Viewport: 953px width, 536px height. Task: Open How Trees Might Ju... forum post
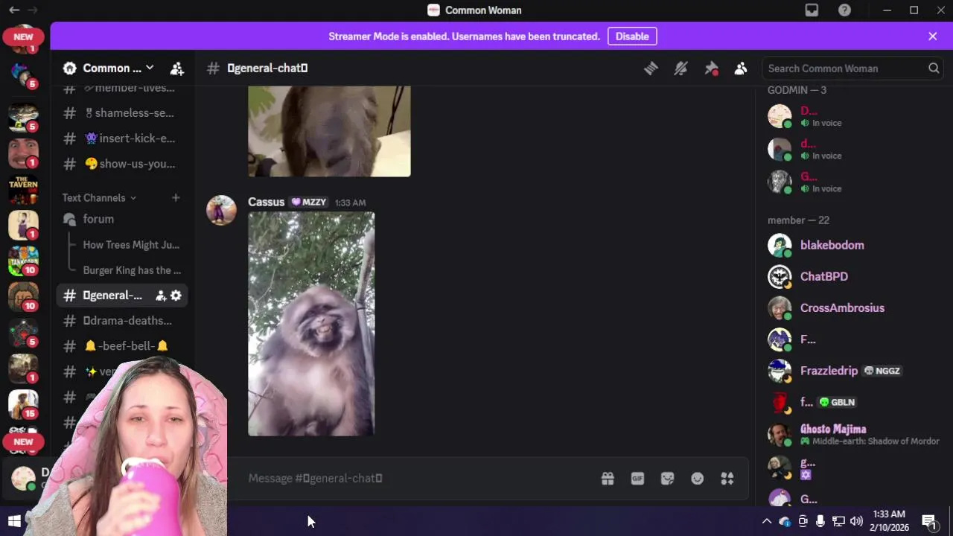click(x=131, y=245)
